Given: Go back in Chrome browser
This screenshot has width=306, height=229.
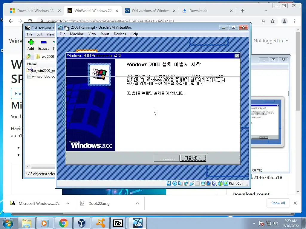Looking at the screenshot, I should [x=11, y=21].
